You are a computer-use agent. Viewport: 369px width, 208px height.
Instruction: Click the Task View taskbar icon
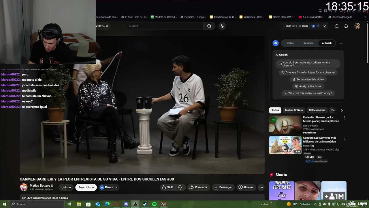69,204
